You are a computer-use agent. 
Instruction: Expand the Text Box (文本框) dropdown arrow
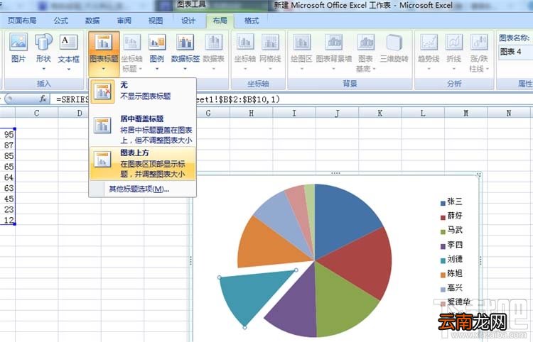pos(68,70)
